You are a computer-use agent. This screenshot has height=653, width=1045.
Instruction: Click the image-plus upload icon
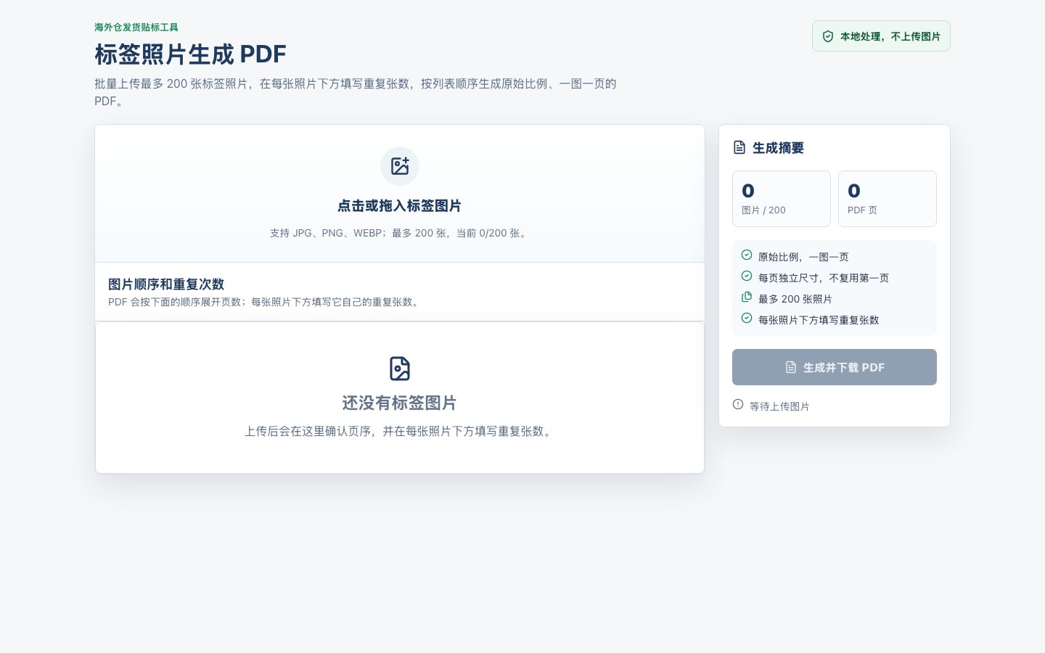[x=400, y=166]
